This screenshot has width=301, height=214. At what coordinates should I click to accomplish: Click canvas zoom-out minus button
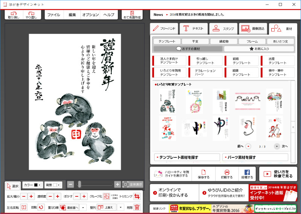(70, 184)
